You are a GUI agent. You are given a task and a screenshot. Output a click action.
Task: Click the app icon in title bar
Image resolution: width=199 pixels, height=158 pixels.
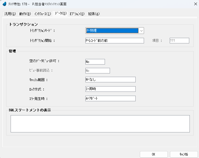pos(4,4)
